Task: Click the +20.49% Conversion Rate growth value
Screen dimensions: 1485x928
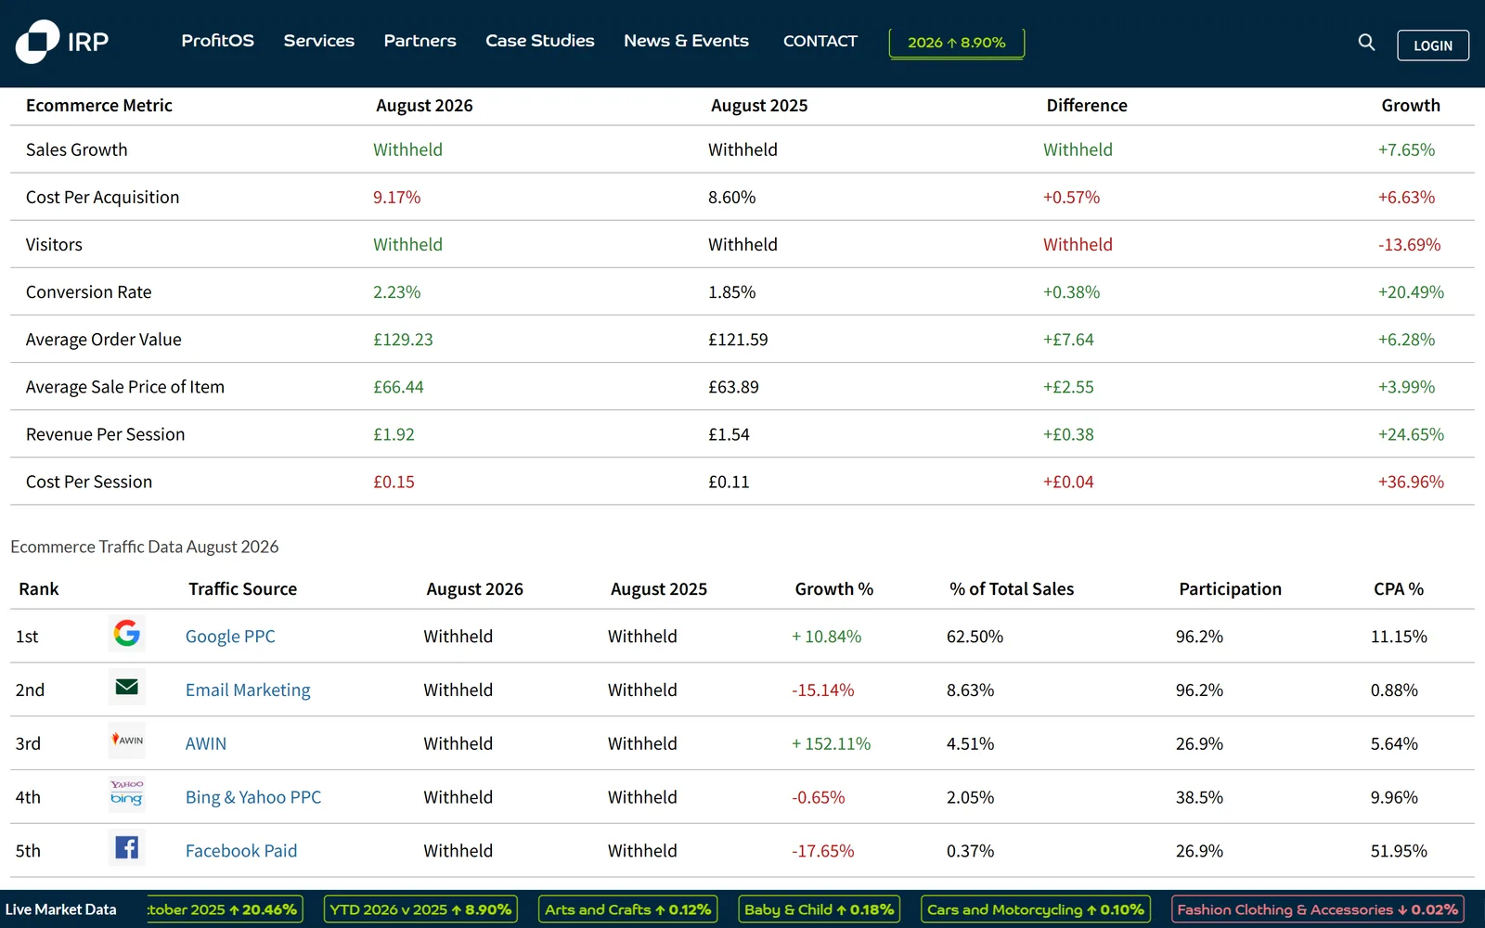Action: (1411, 292)
